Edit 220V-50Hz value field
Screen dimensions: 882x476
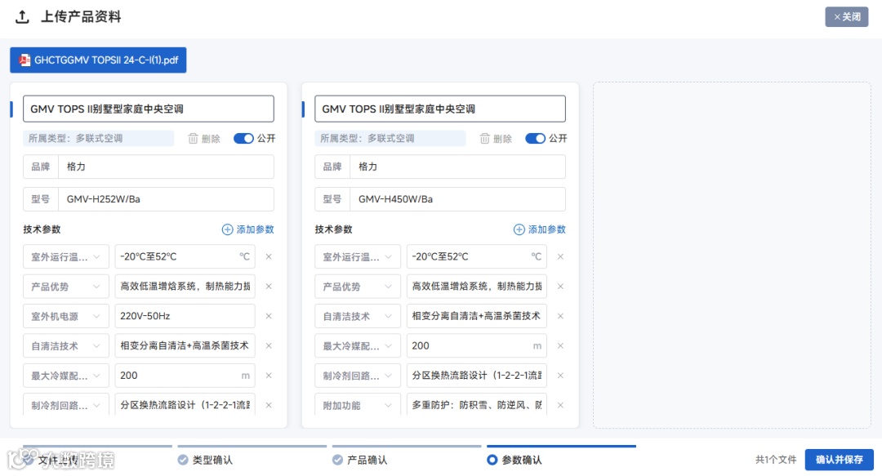click(185, 316)
